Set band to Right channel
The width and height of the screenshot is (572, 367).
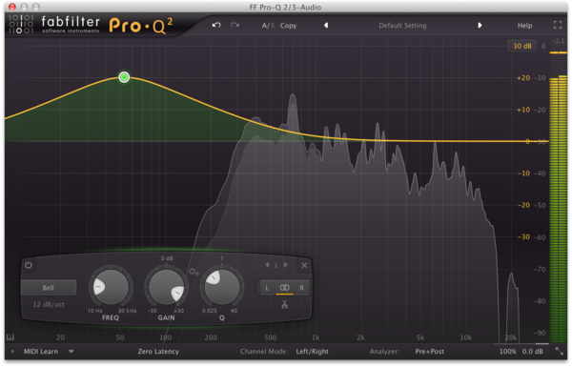[x=301, y=288]
